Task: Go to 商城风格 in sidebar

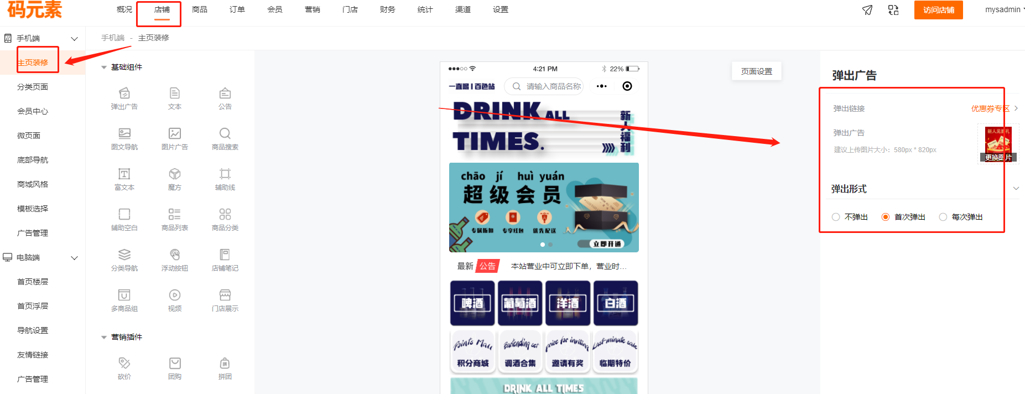Action: (x=33, y=184)
